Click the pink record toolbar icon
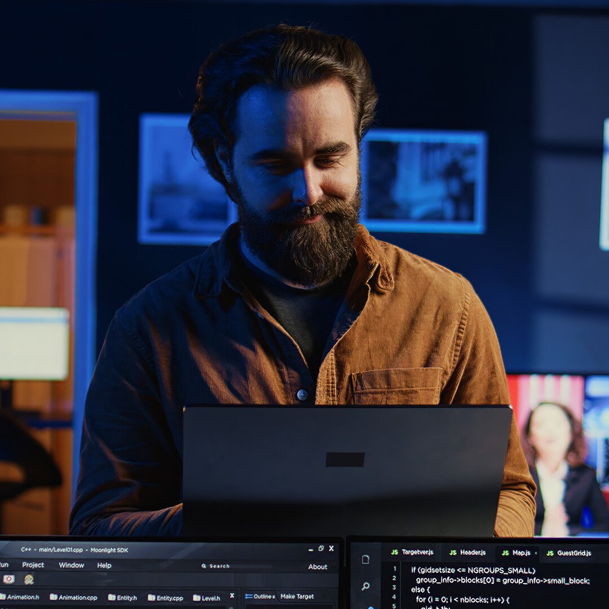The image size is (609, 609). pyautogui.click(x=8, y=579)
